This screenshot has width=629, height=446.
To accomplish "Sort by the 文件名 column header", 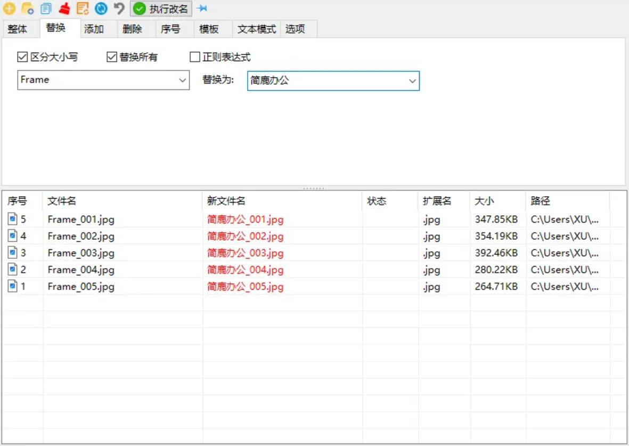I will tap(122, 201).
